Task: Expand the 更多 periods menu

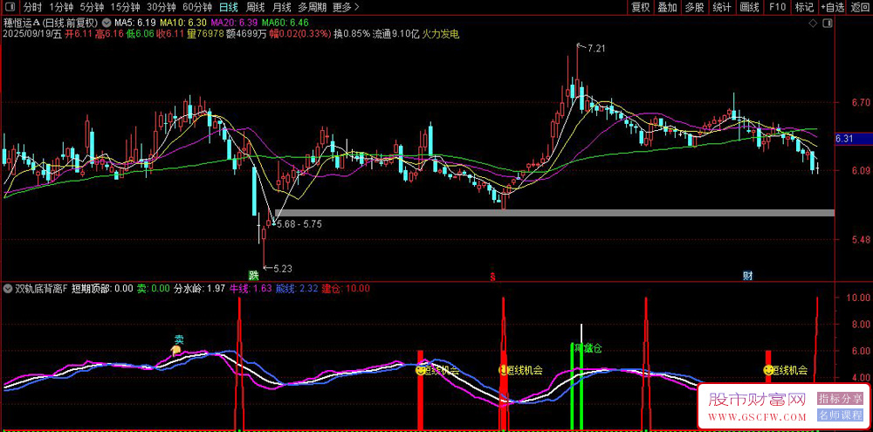Action: tap(345, 7)
